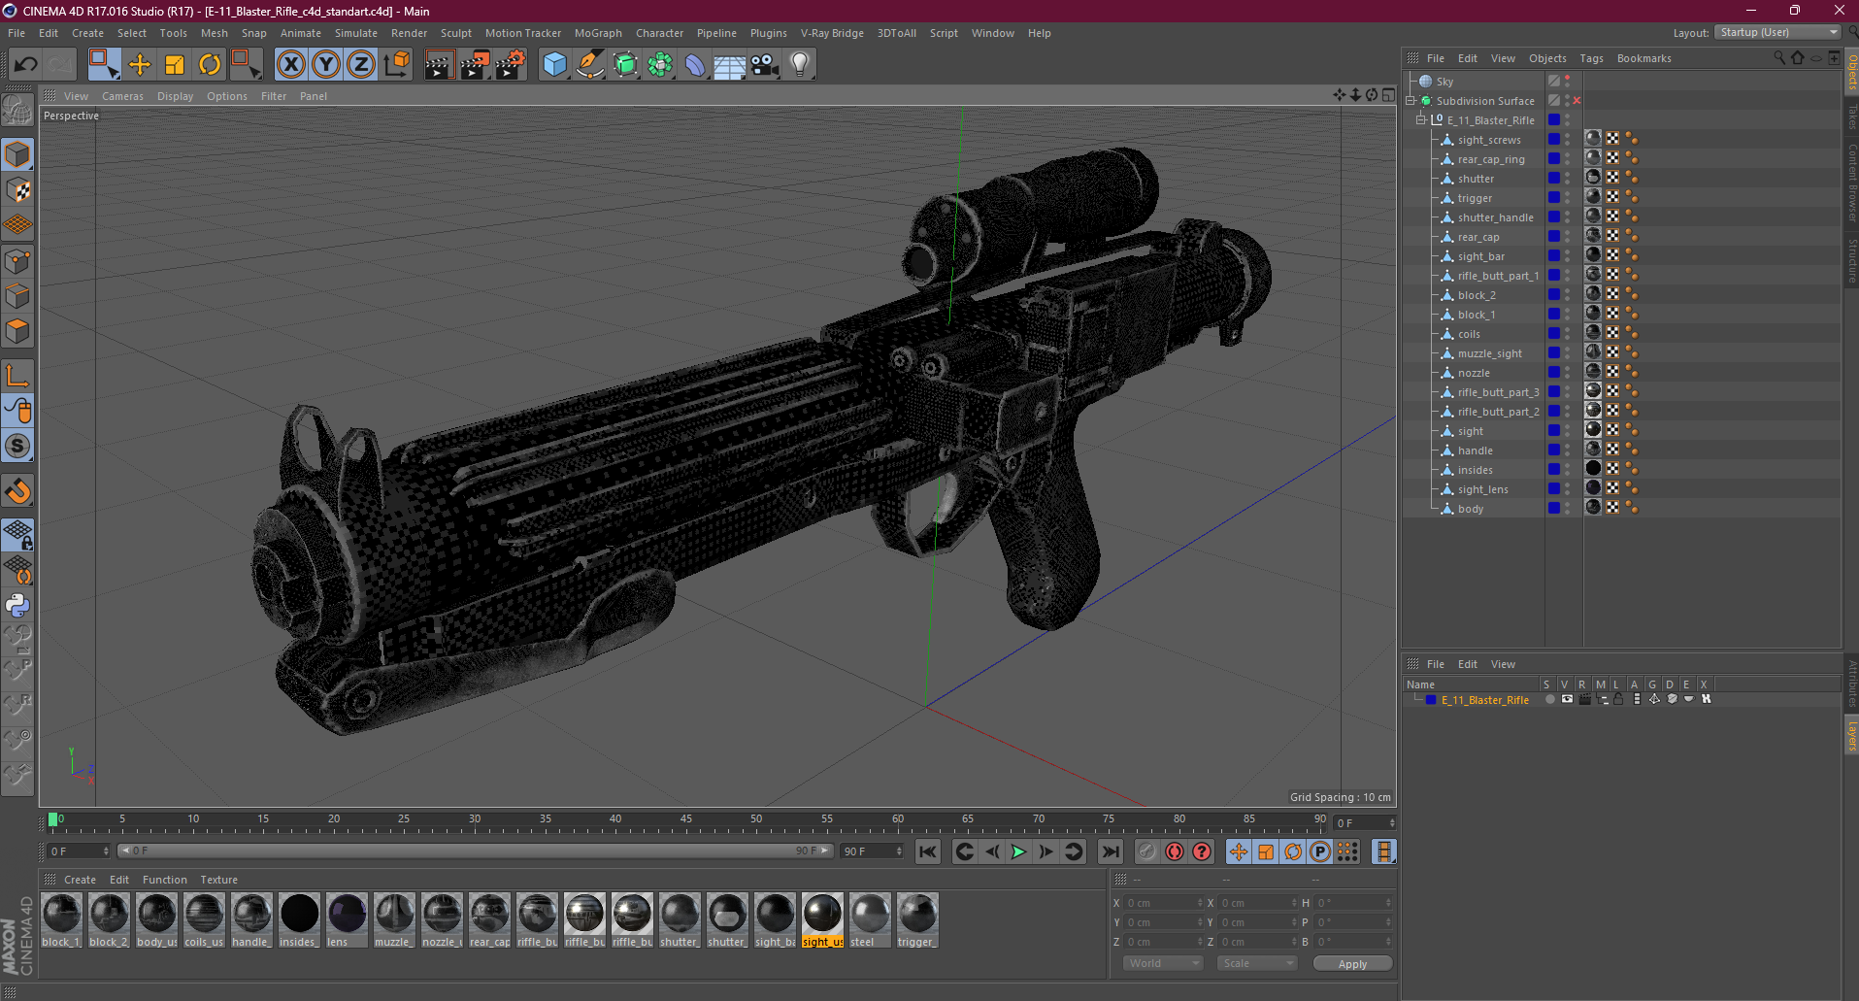Toggle Sky object visibility dots
Screen dimensions: 1859x1001
(1567, 82)
